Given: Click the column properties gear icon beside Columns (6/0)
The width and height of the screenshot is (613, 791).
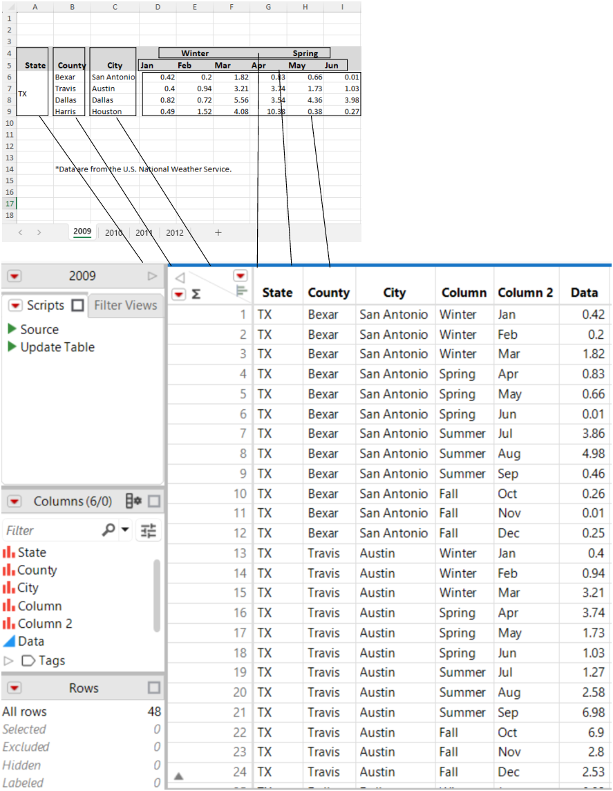Looking at the screenshot, I should [x=133, y=501].
